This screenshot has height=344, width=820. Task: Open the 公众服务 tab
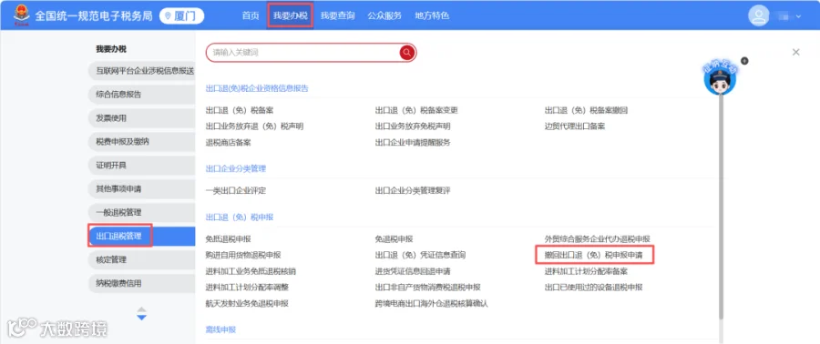pos(384,15)
